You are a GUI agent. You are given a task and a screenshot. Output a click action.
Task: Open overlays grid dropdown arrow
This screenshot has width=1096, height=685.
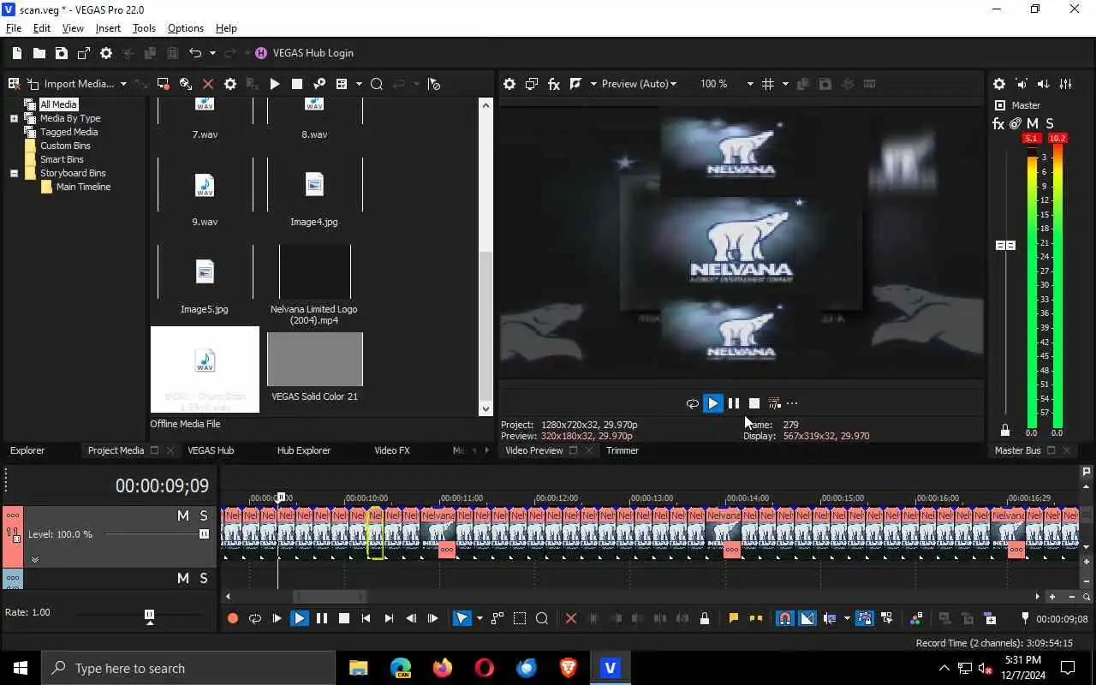tap(784, 84)
